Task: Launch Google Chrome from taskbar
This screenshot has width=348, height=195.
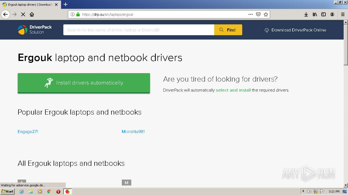Action: coord(49,191)
